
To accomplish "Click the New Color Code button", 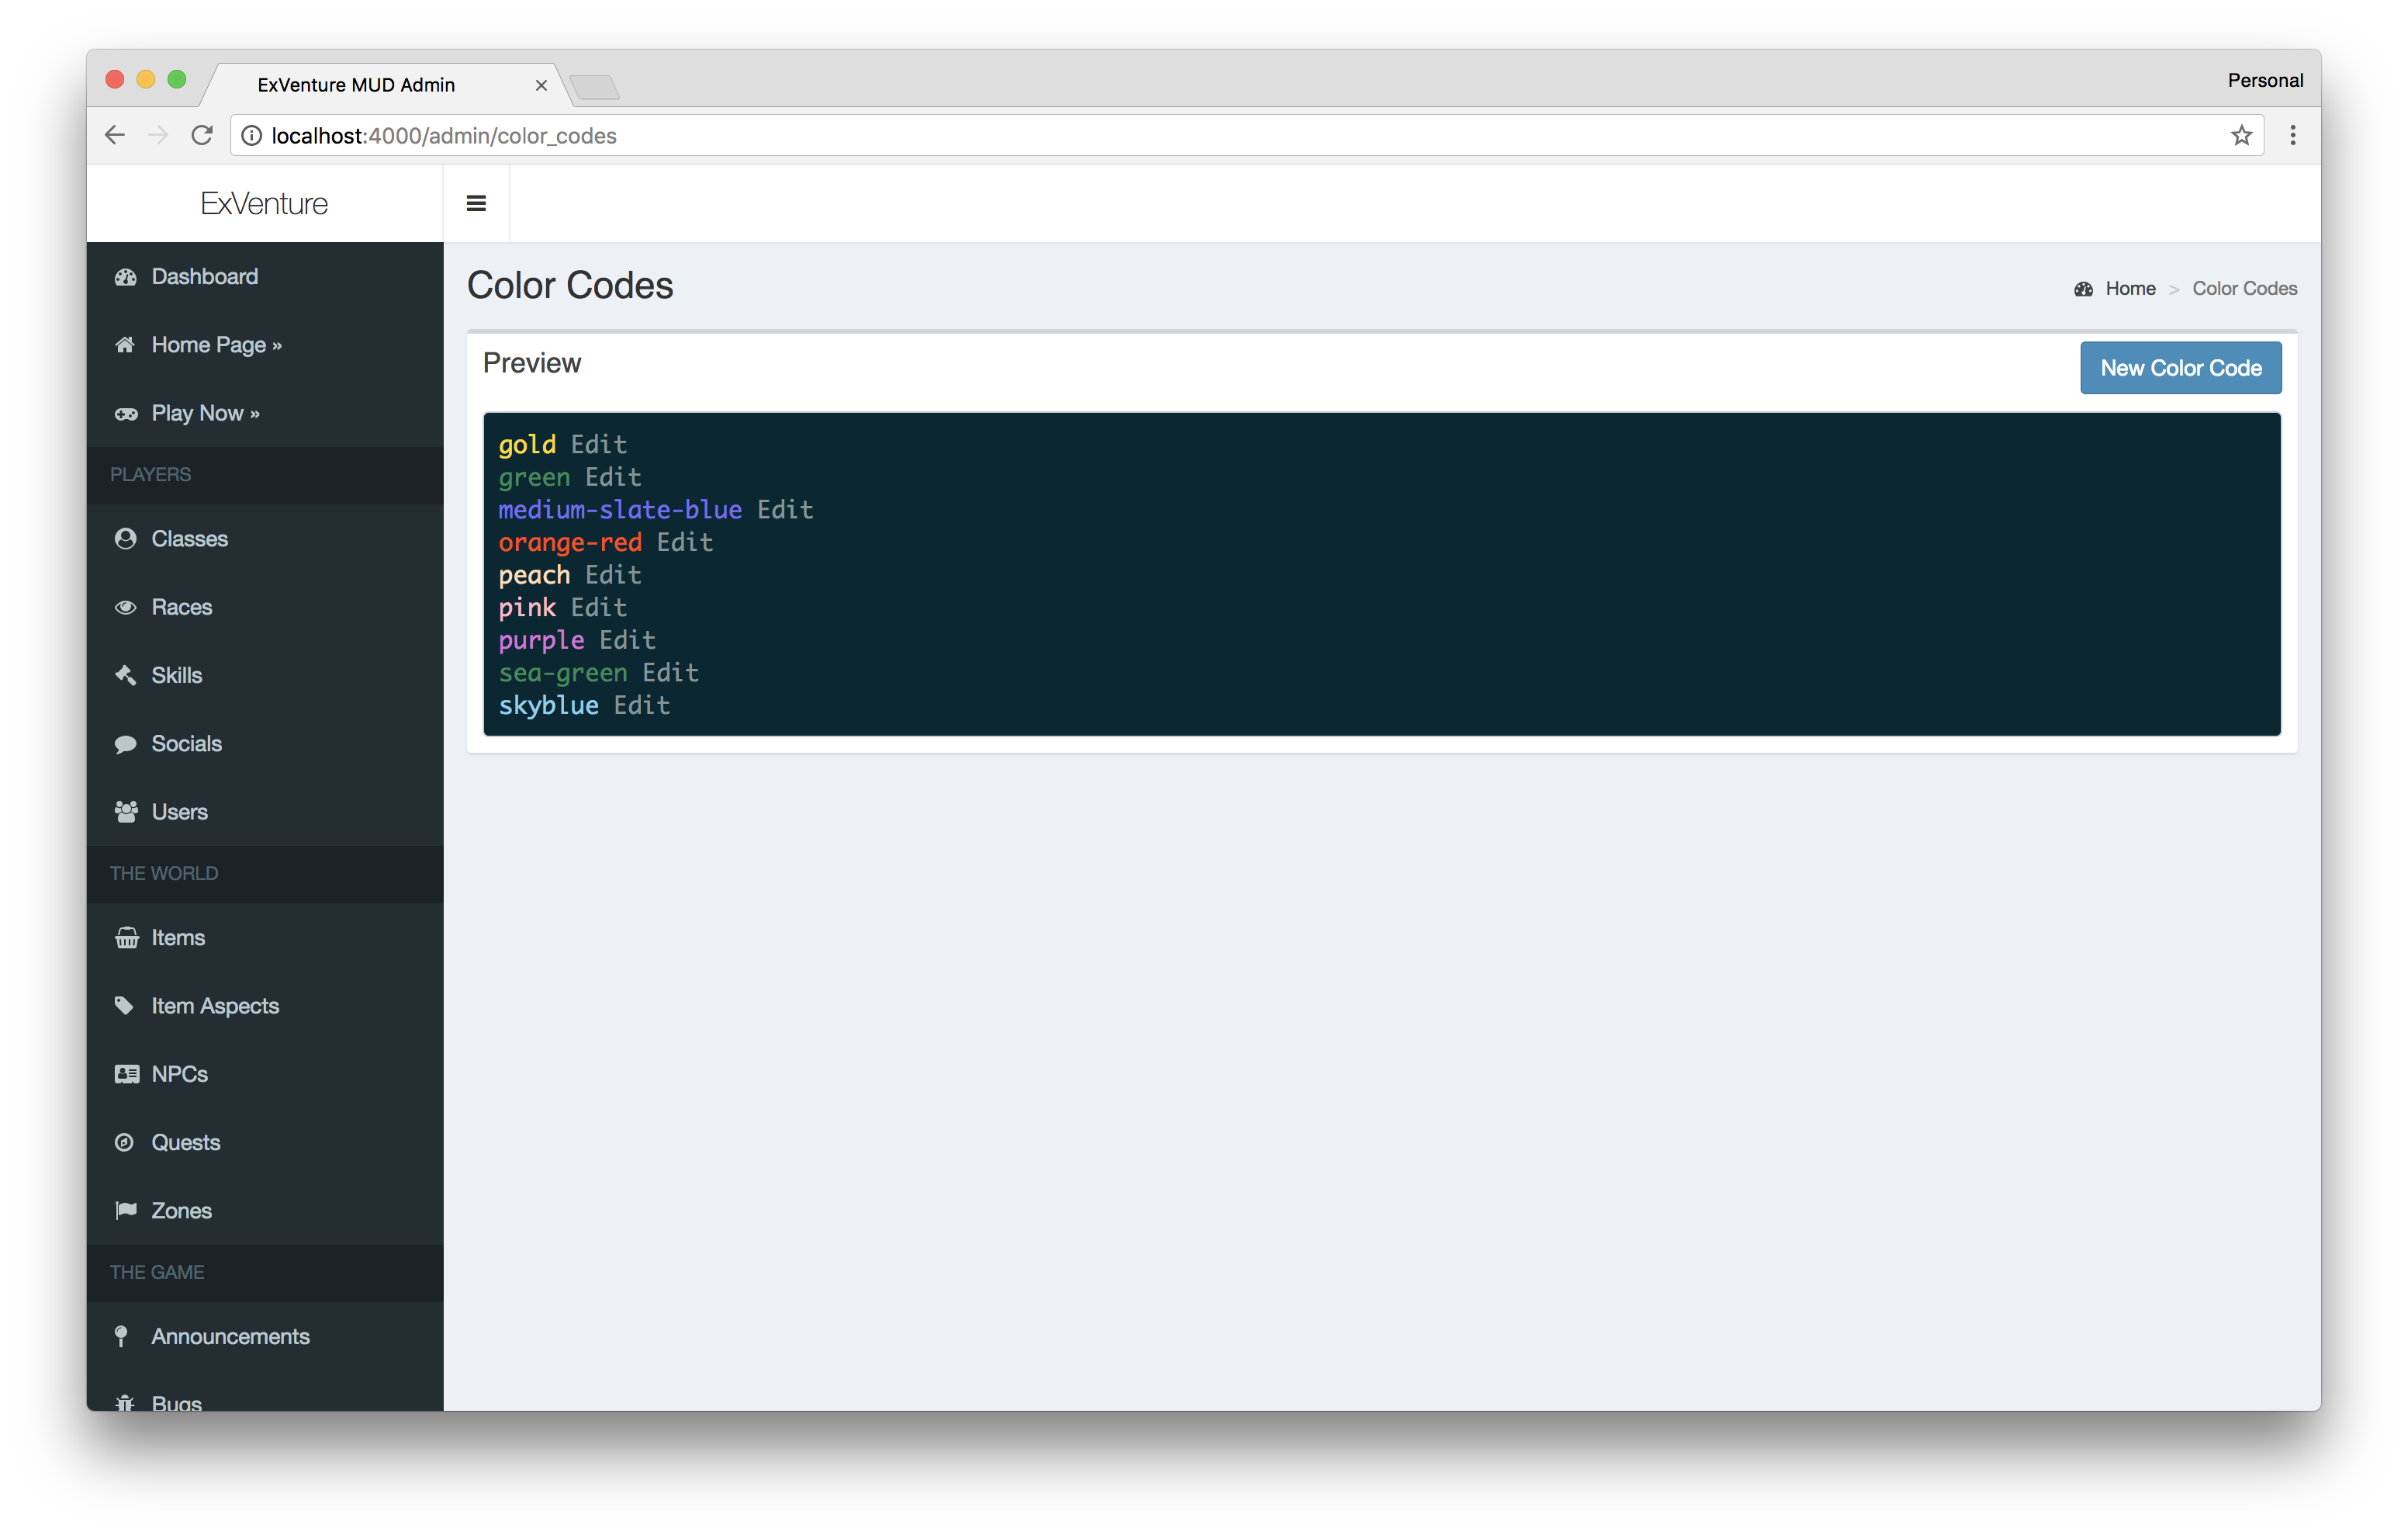I will pos(2180,367).
